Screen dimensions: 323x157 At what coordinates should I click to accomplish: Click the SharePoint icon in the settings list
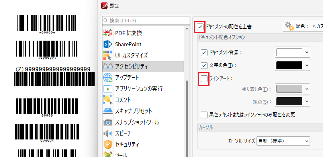108,44
